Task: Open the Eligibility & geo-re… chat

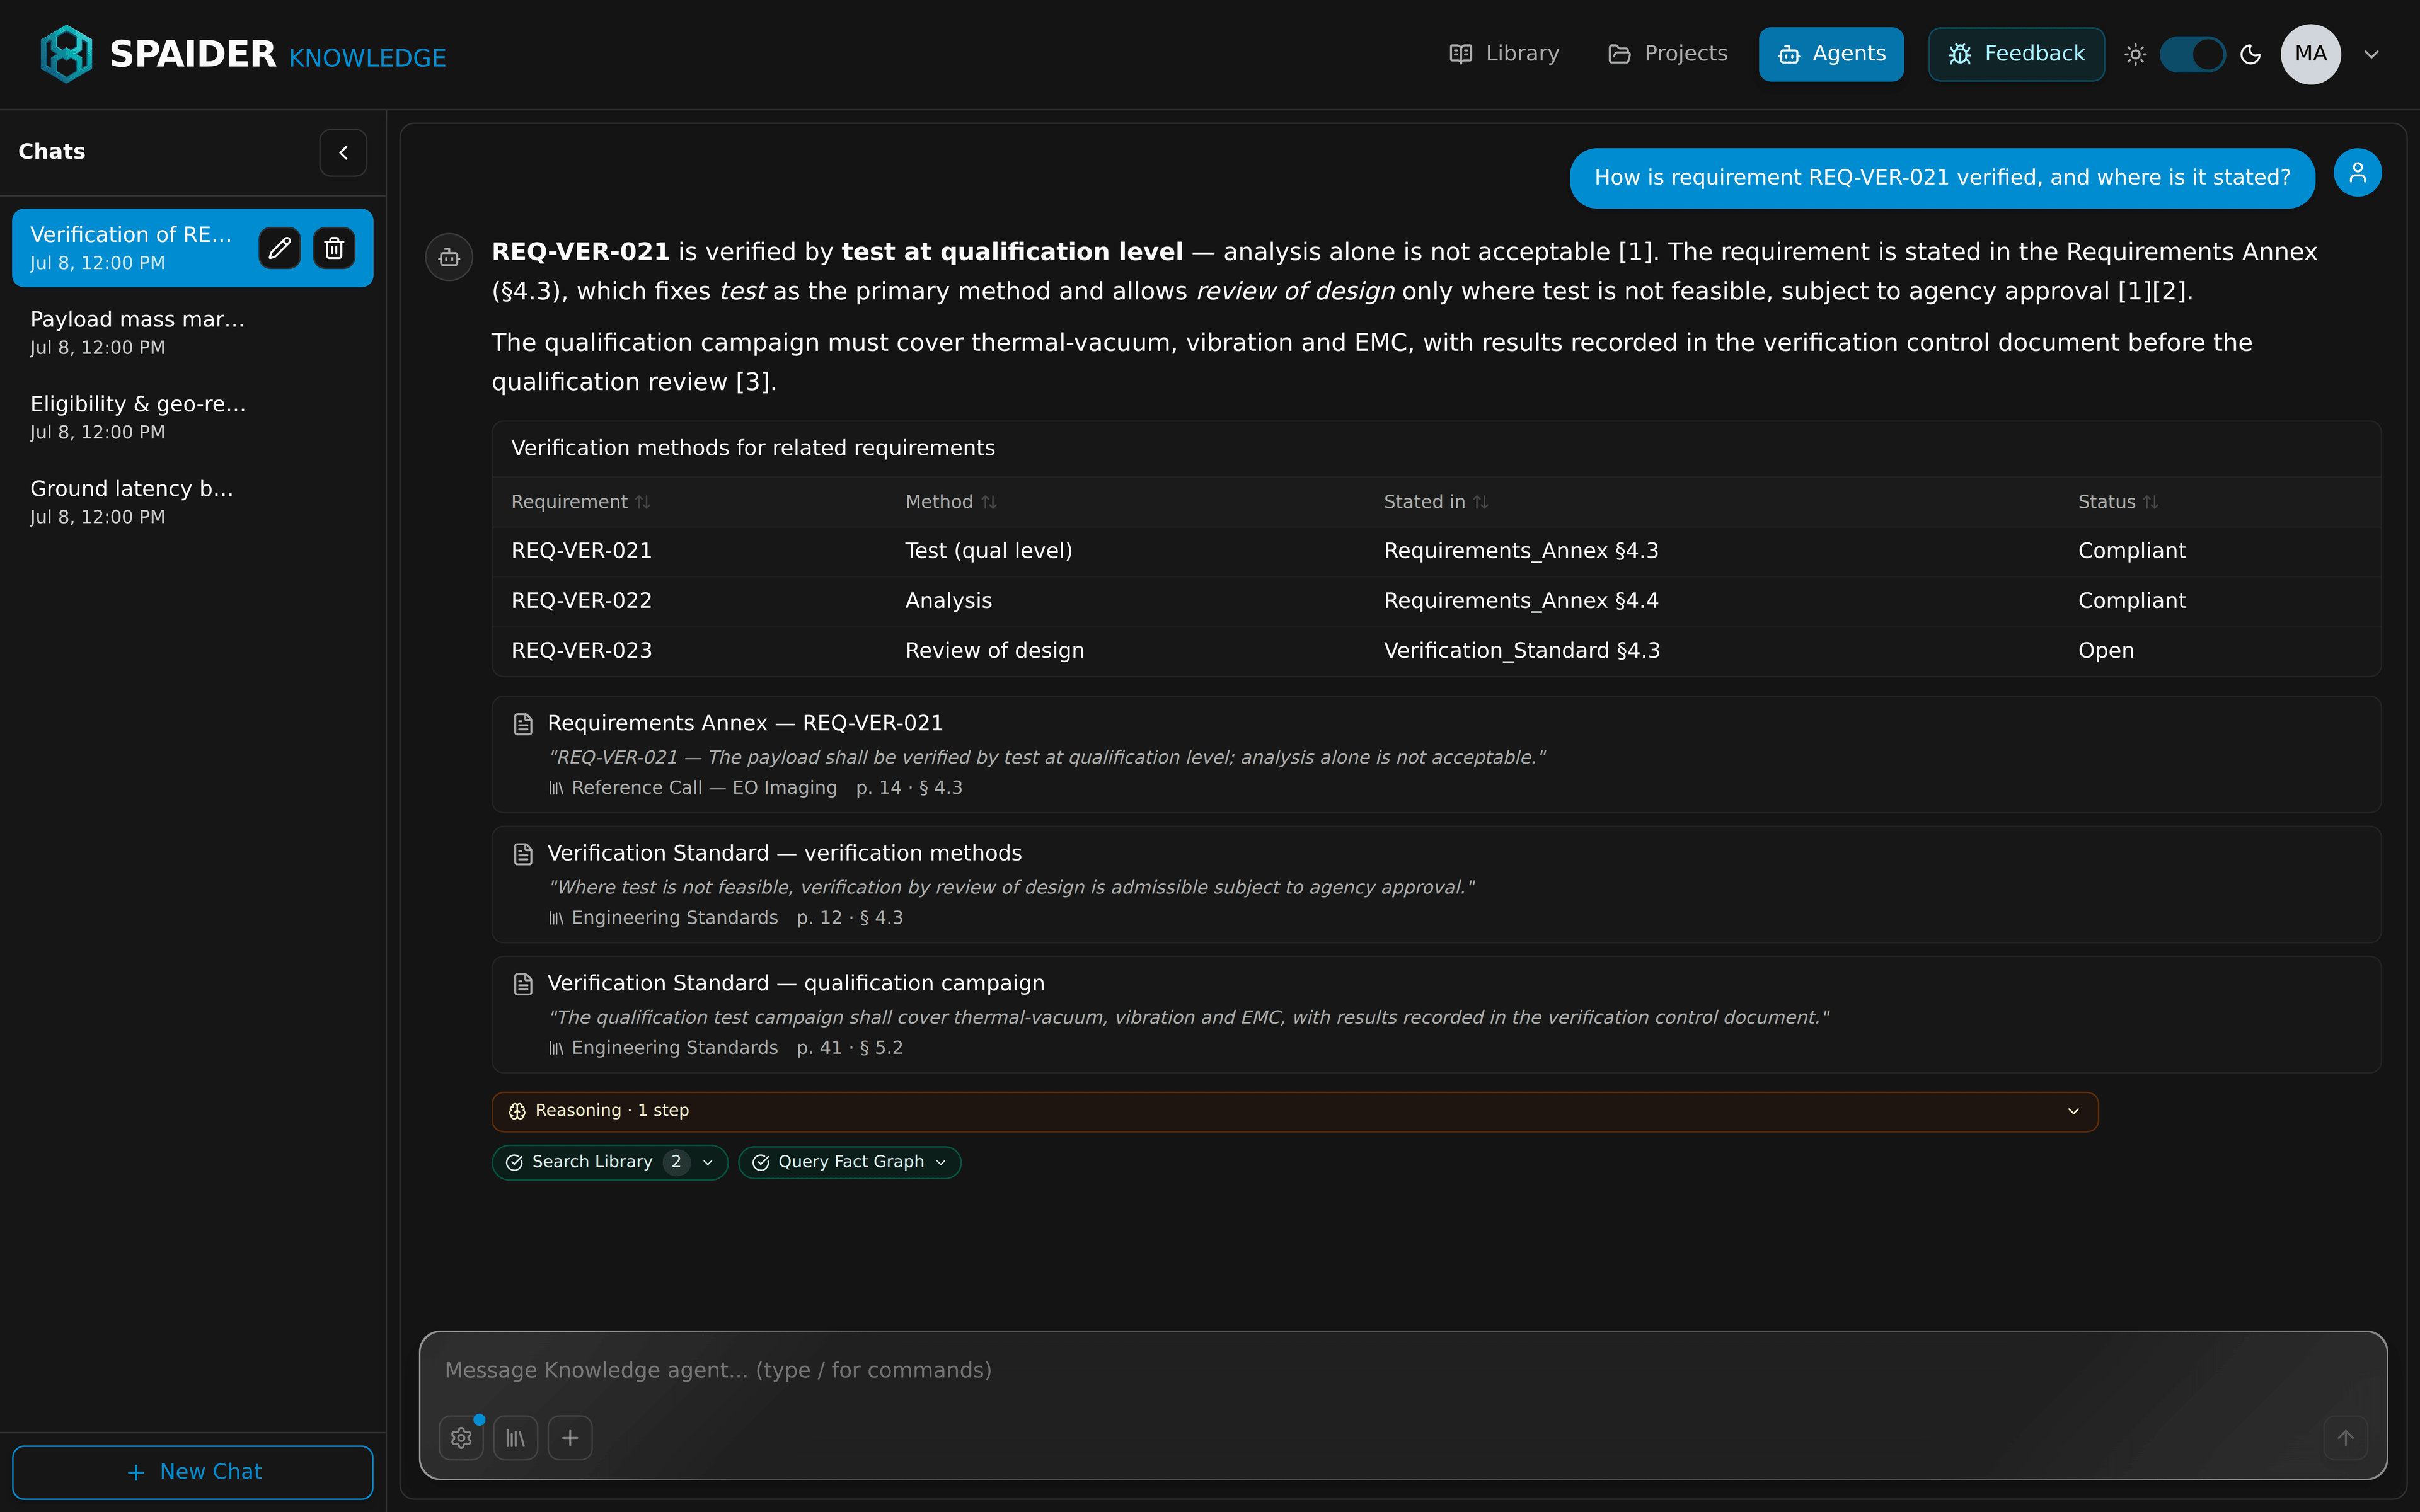Action: tap(193, 417)
